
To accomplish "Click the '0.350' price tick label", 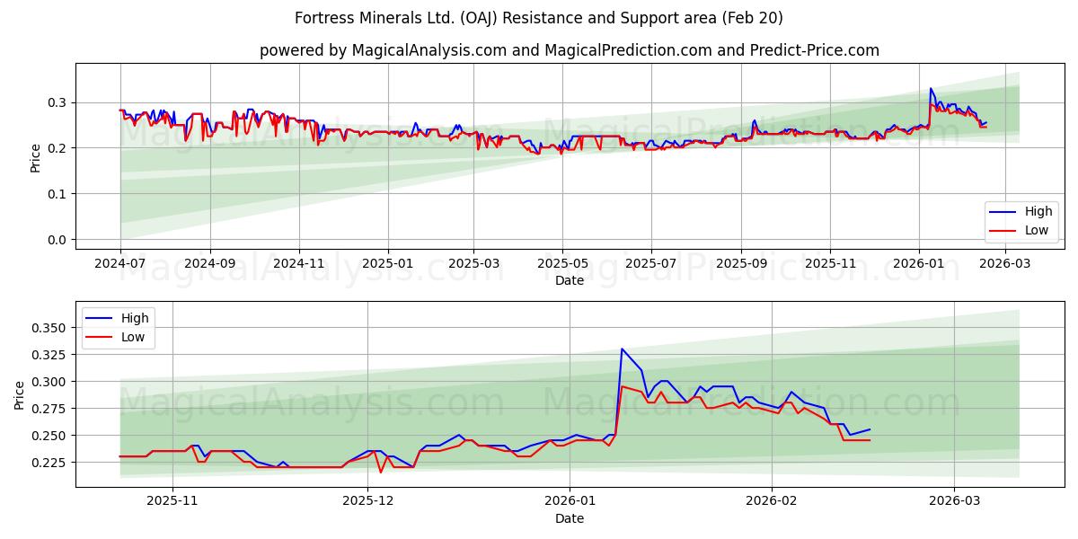I will (x=50, y=329).
